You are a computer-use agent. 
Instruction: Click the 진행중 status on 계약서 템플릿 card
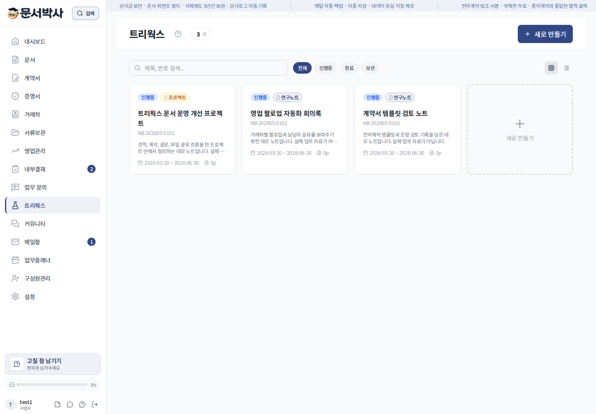(x=372, y=97)
